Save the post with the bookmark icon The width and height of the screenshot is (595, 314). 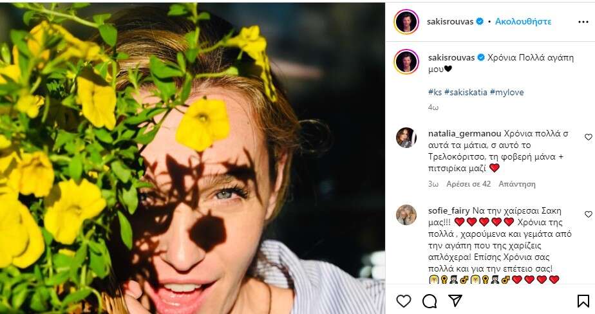[583, 300]
